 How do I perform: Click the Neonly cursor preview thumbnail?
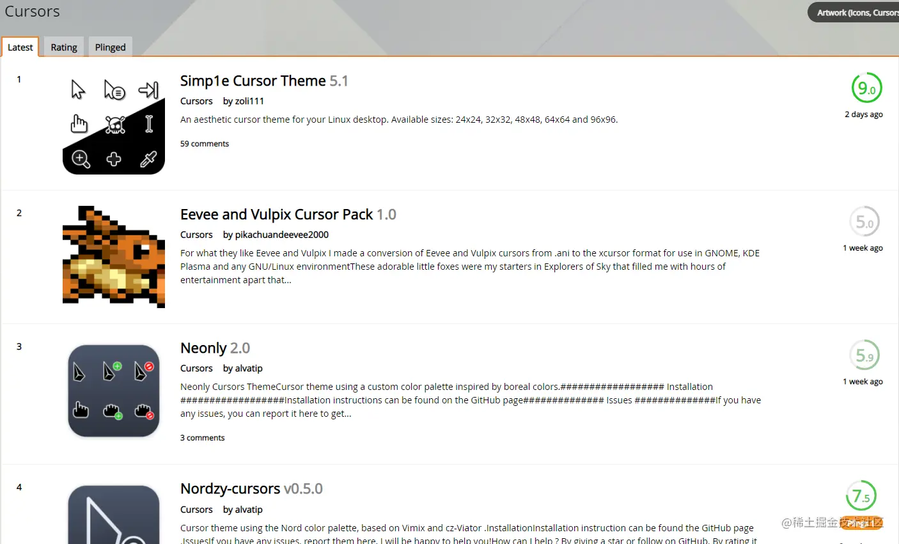click(x=114, y=391)
